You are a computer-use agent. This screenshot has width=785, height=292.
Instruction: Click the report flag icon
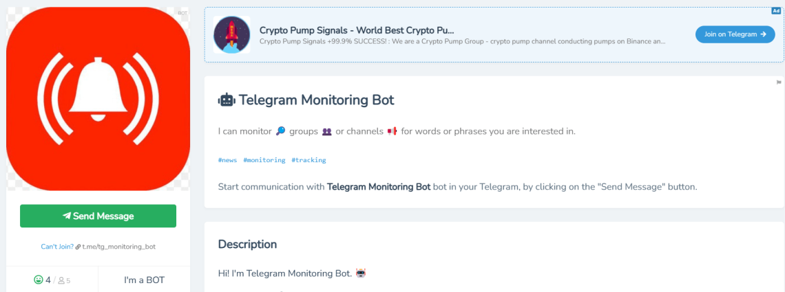[779, 82]
